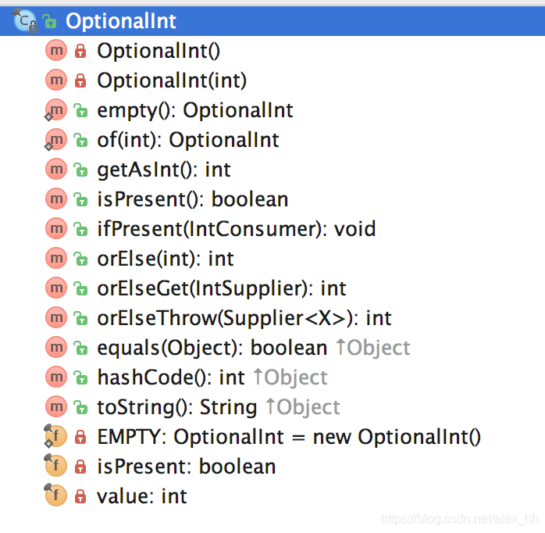The image size is (545, 533).
Task: Select equals(Object): boolean method
Action: pyautogui.click(x=212, y=348)
